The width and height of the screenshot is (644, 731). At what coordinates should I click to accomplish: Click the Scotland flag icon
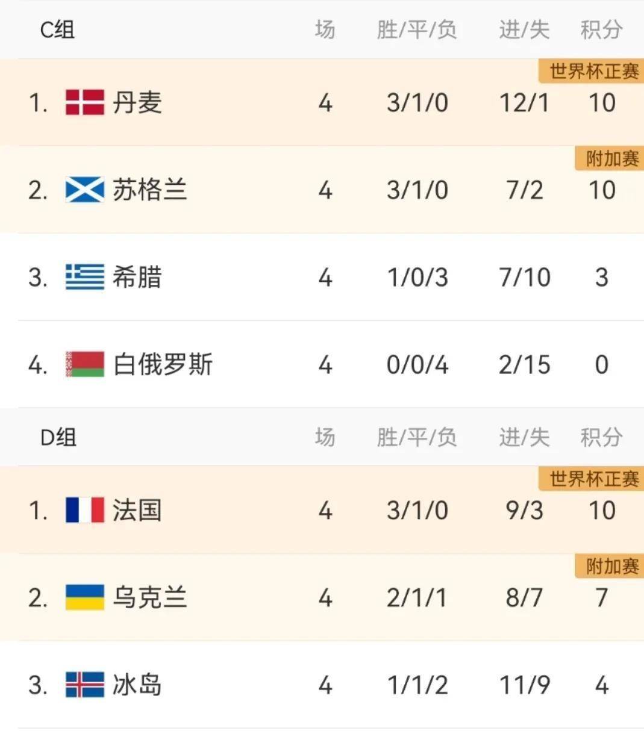pyautogui.click(x=84, y=190)
